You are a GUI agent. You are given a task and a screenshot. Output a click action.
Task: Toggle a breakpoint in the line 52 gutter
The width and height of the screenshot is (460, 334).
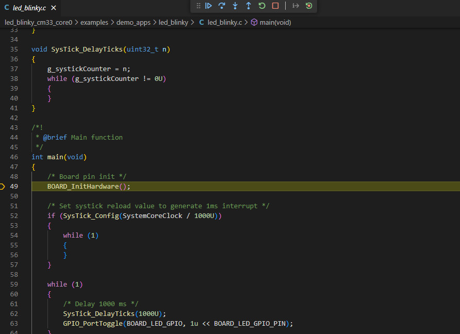(4, 215)
